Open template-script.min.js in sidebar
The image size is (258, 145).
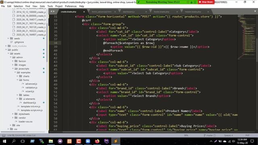click(31, 110)
